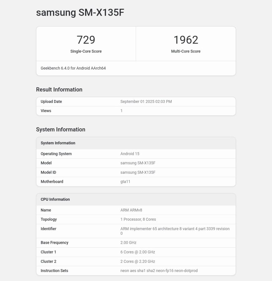
Task: Select the 1 Processor, 8 Cores value
Action: [138, 219]
